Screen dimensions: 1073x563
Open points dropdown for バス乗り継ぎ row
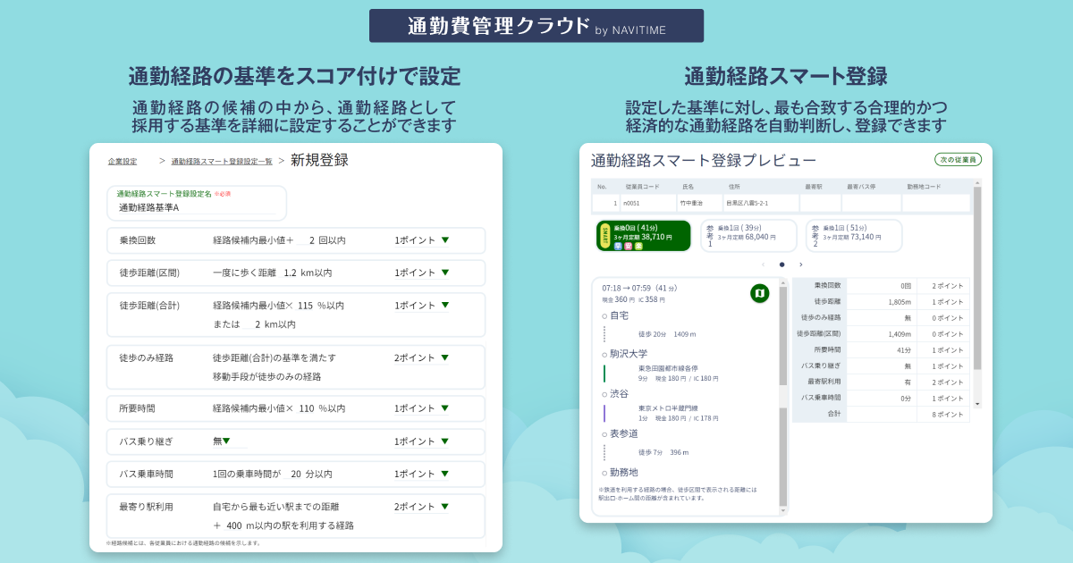point(422,441)
